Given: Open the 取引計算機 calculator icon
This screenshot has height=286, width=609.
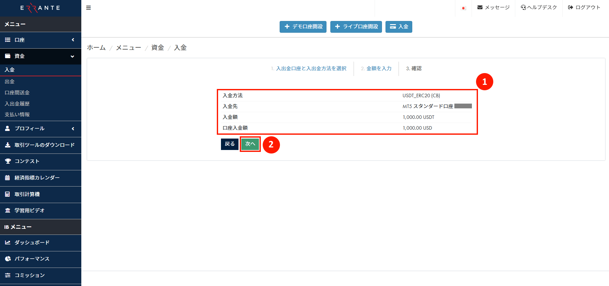Looking at the screenshot, I should click(x=7, y=194).
